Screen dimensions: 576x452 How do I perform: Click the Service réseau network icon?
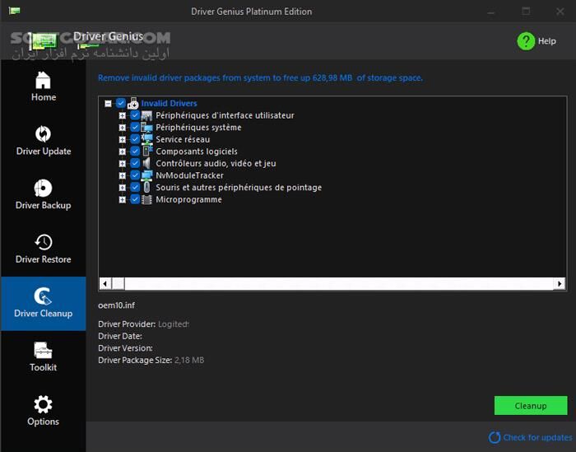(147, 139)
